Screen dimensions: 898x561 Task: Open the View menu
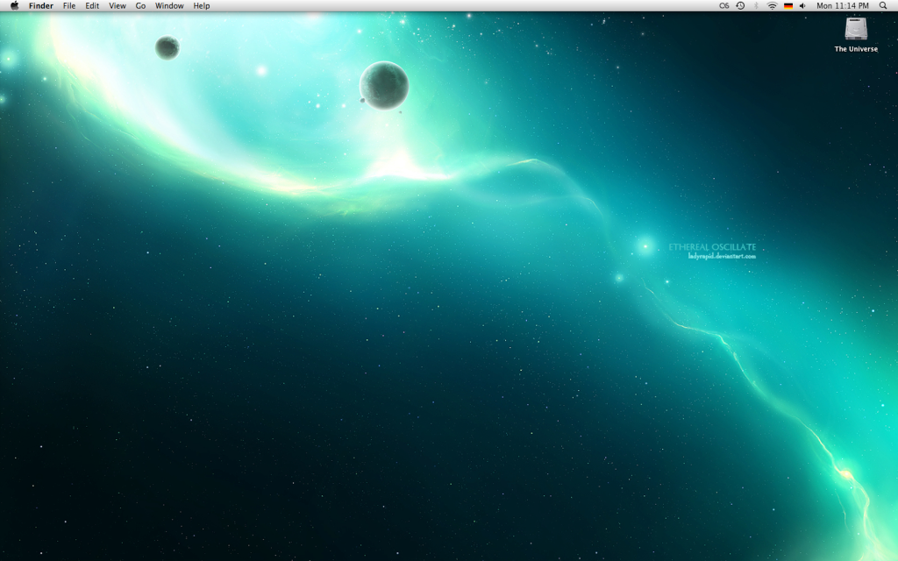[118, 6]
